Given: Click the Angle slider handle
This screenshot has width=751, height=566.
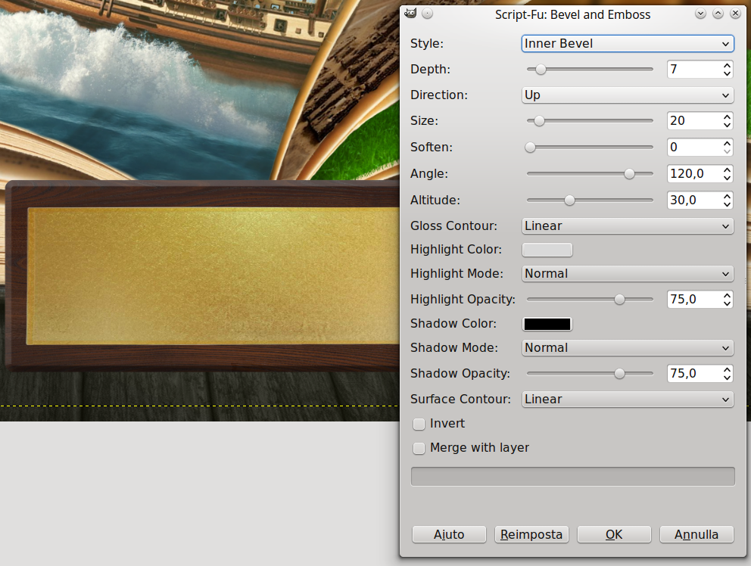Looking at the screenshot, I should click(629, 174).
